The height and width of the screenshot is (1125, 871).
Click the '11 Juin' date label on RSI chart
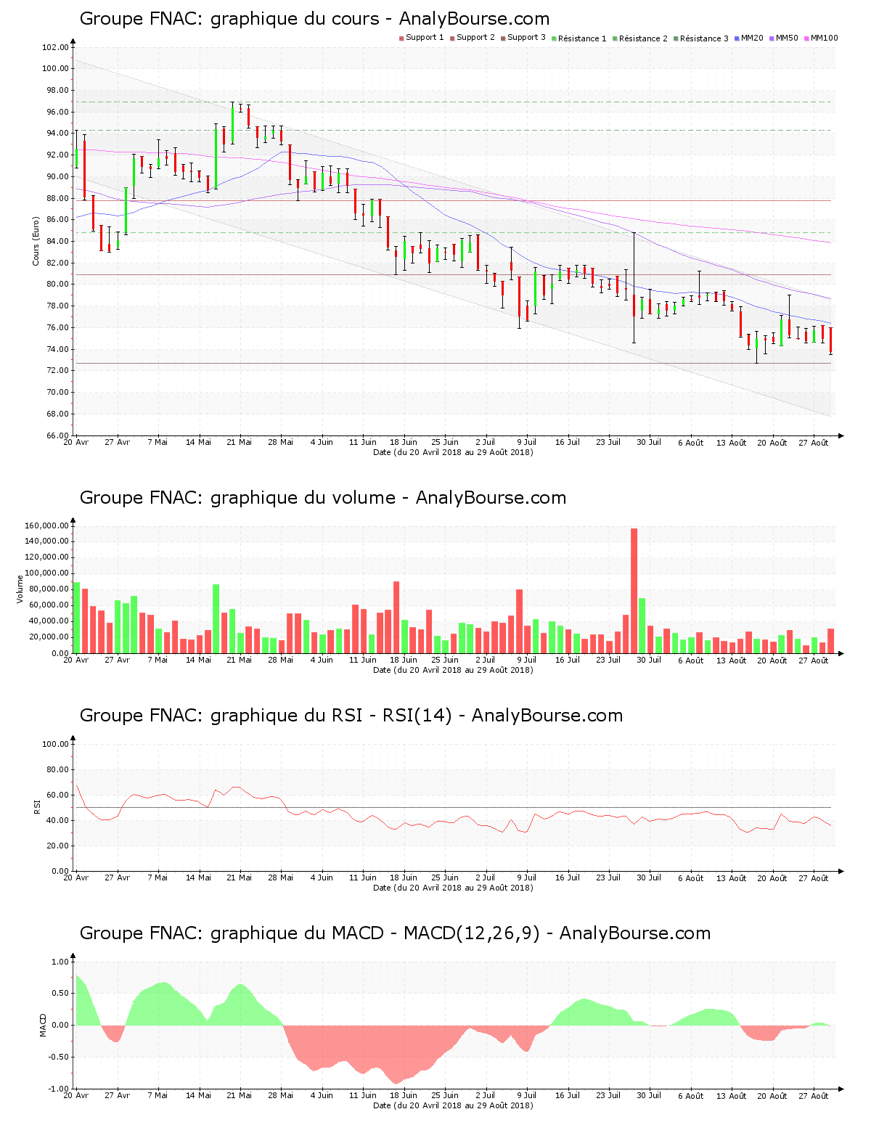(x=362, y=877)
